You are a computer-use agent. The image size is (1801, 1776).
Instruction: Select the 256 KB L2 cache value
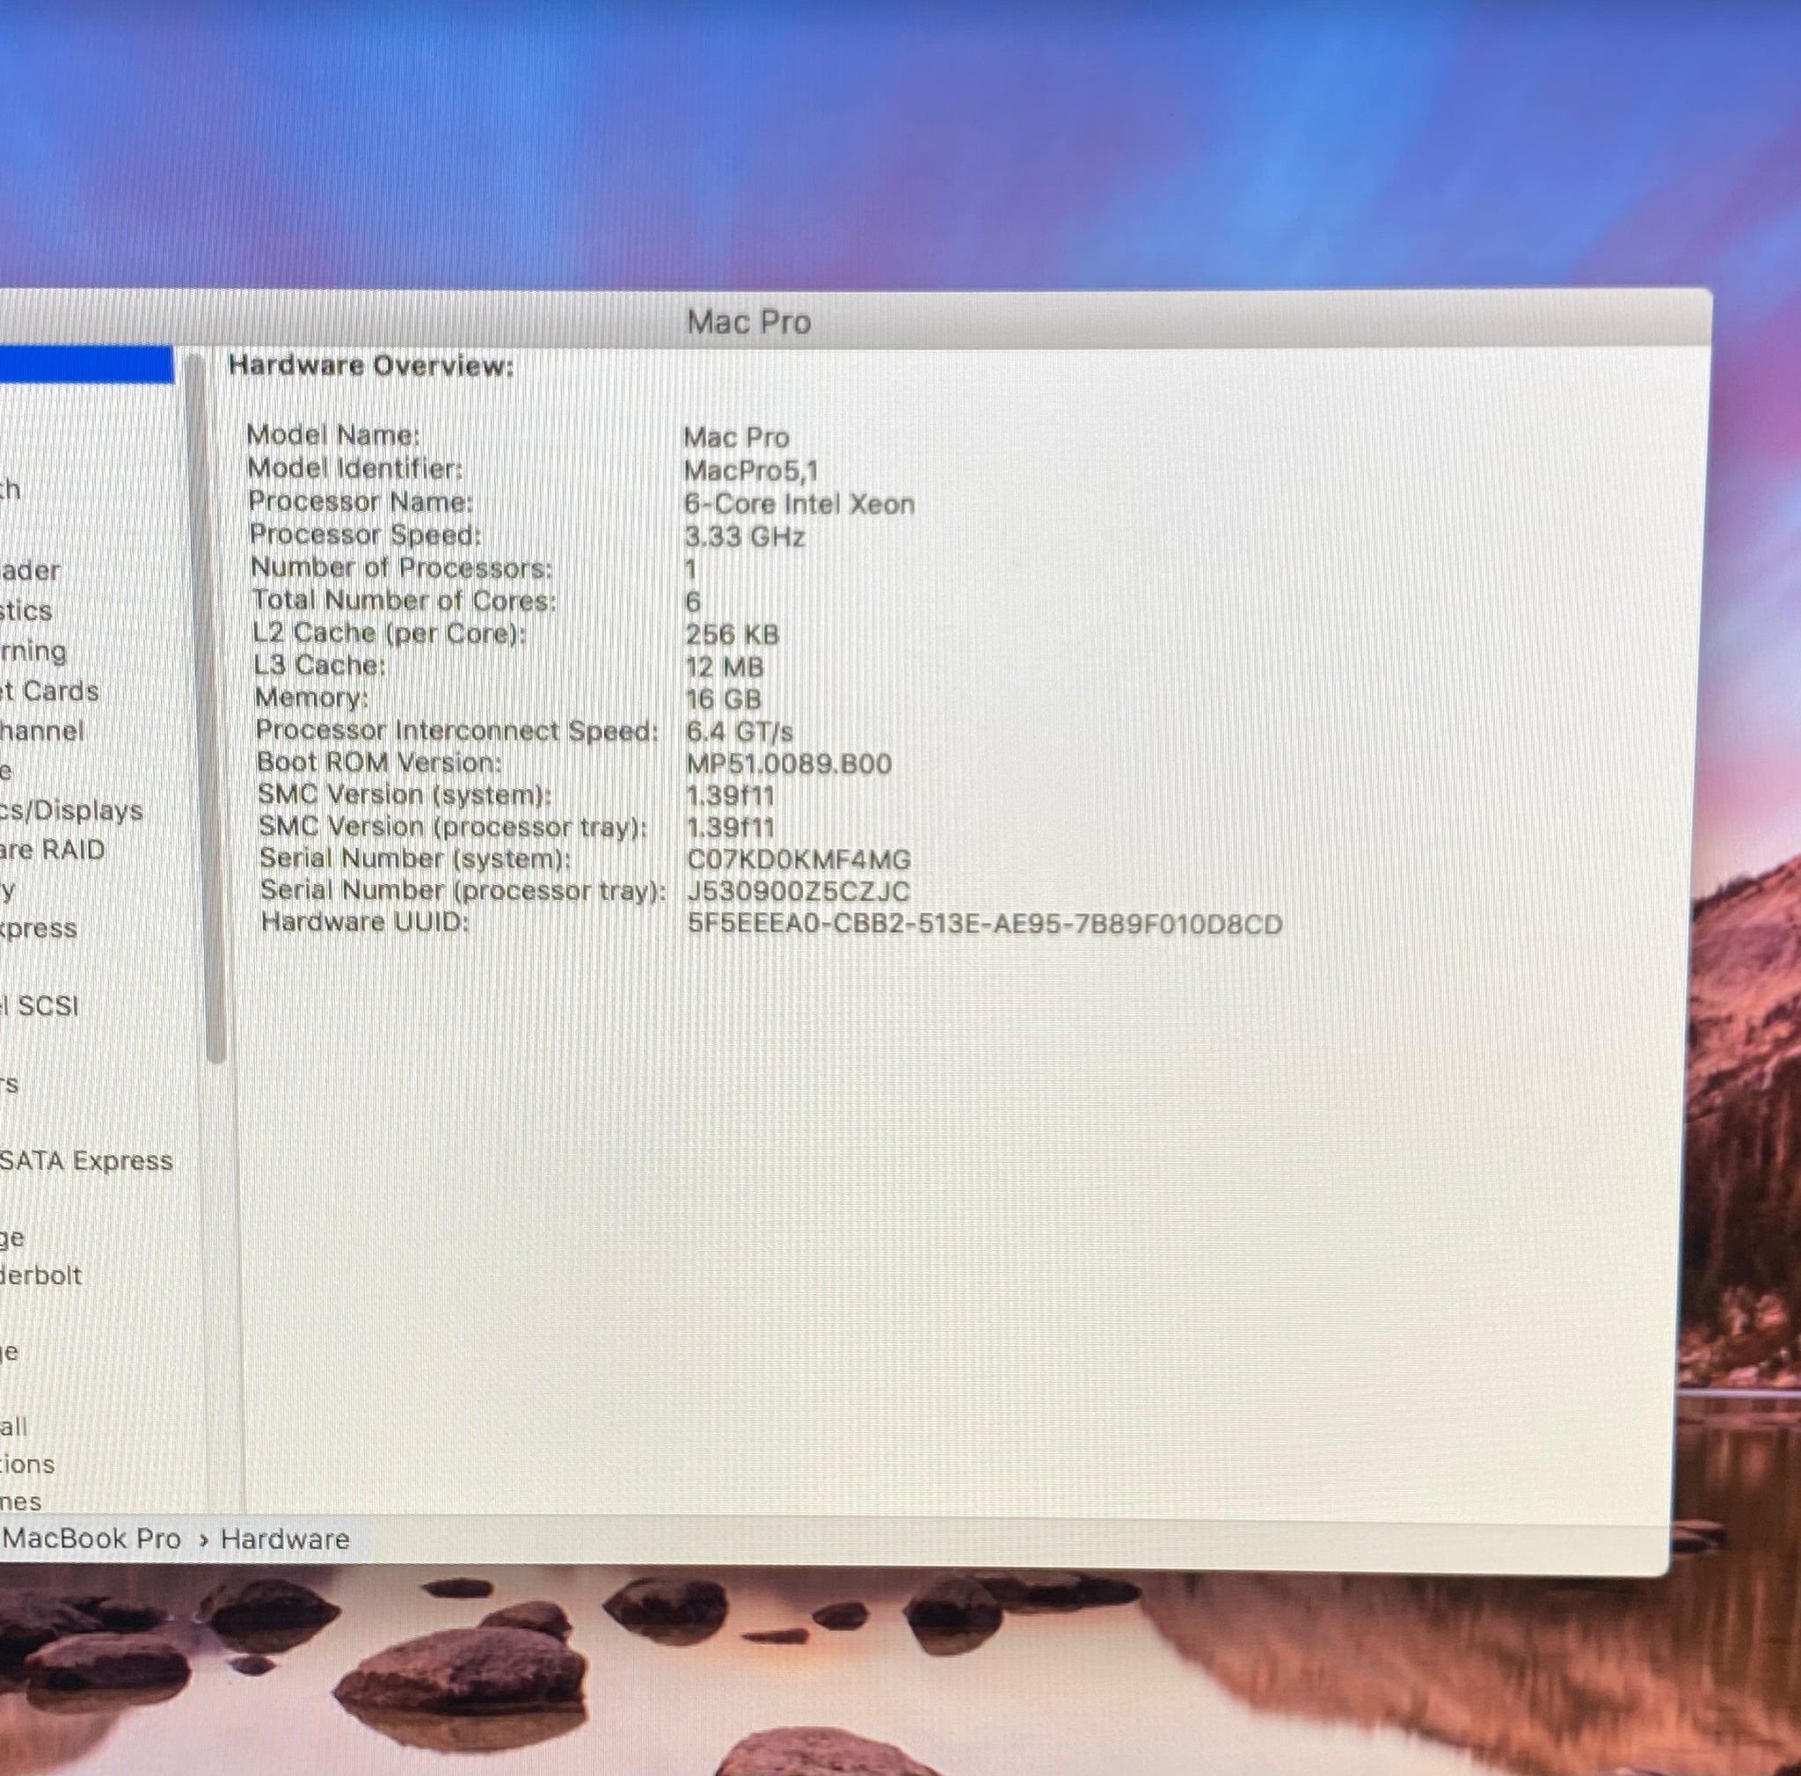tap(732, 635)
